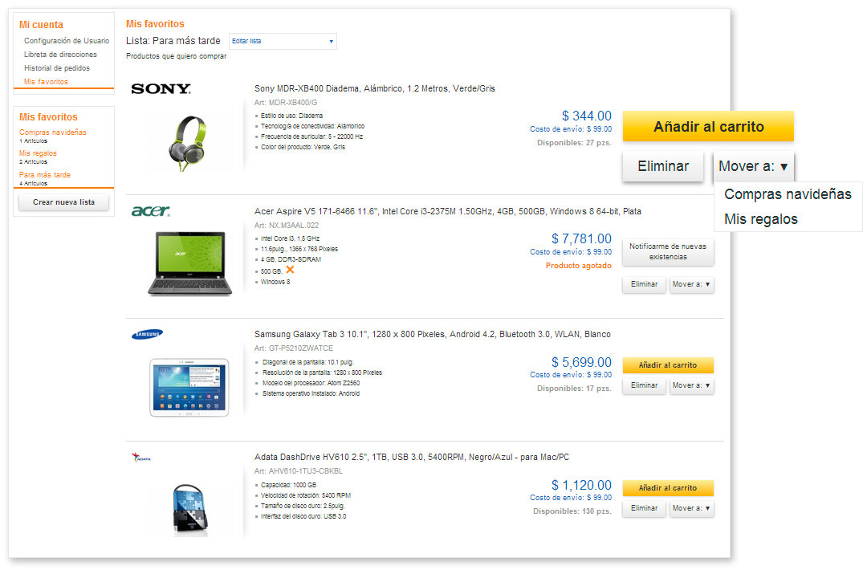Open the Adata DashDrive product image
This screenshot has width=863, height=570.
(x=190, y=510)
